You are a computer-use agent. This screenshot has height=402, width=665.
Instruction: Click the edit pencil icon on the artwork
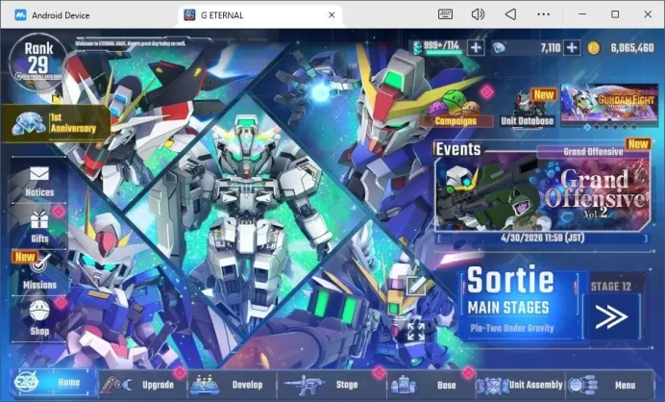coord(415,286)
